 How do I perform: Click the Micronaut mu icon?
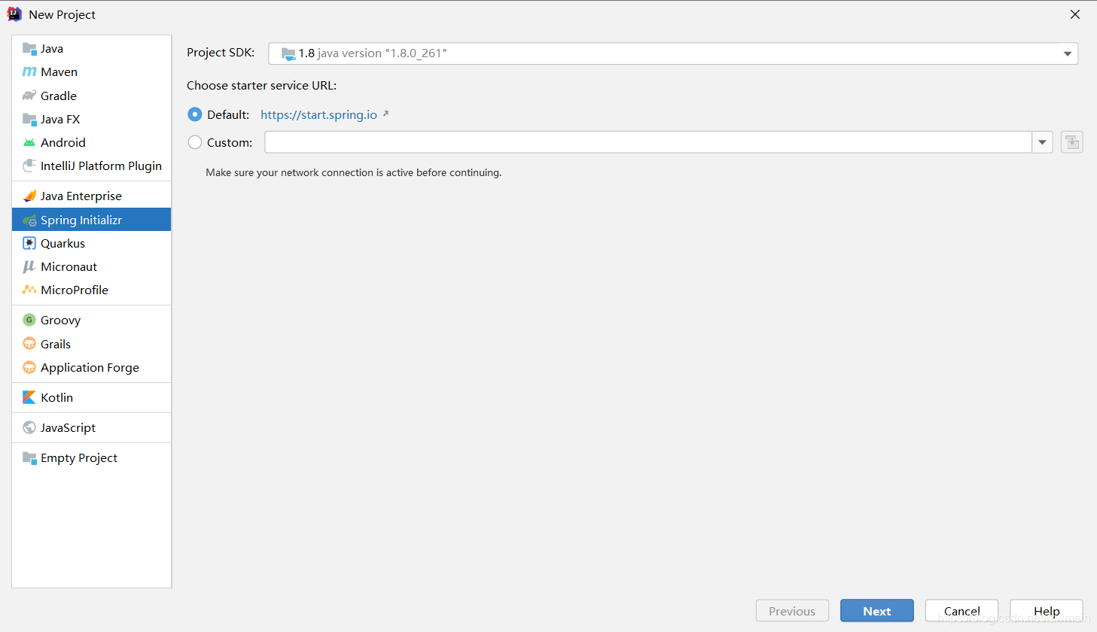tap(29, 266)
